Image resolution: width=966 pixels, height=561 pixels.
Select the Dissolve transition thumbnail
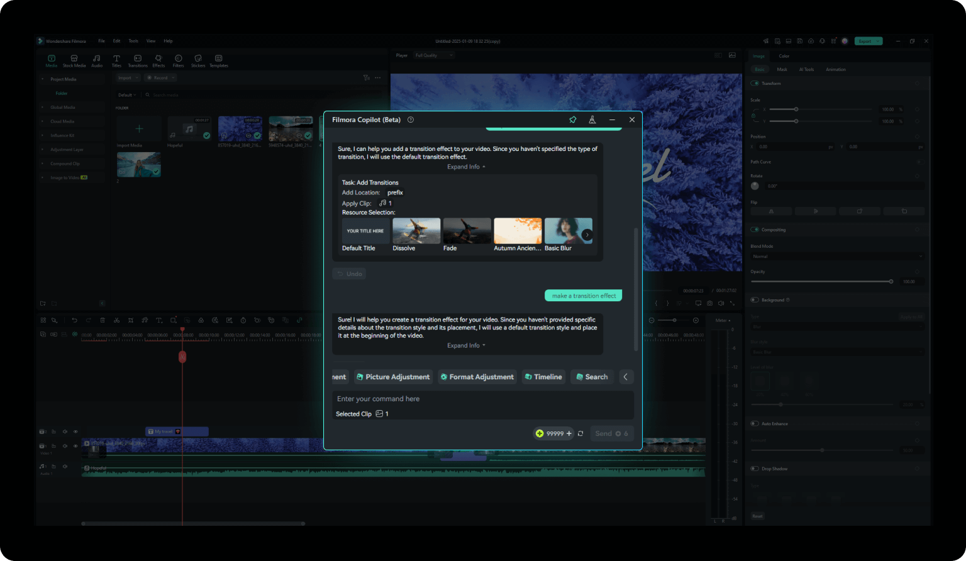(416, 231)
